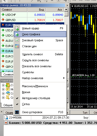Click the Market Watch scrollbar up arrow

(x=66, y=9)
